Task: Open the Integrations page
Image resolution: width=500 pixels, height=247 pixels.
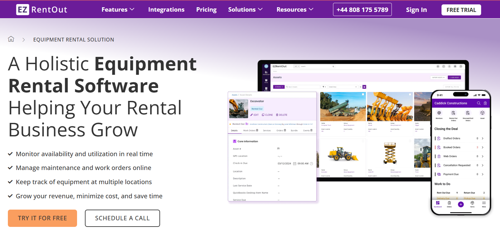Action: click(x=166, y=9)
